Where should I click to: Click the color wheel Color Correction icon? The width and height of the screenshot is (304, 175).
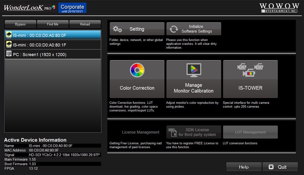[137, 70]
